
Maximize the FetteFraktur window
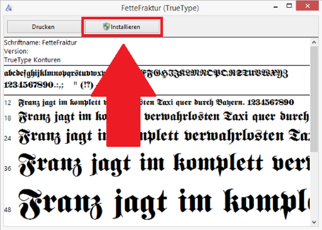289,6
